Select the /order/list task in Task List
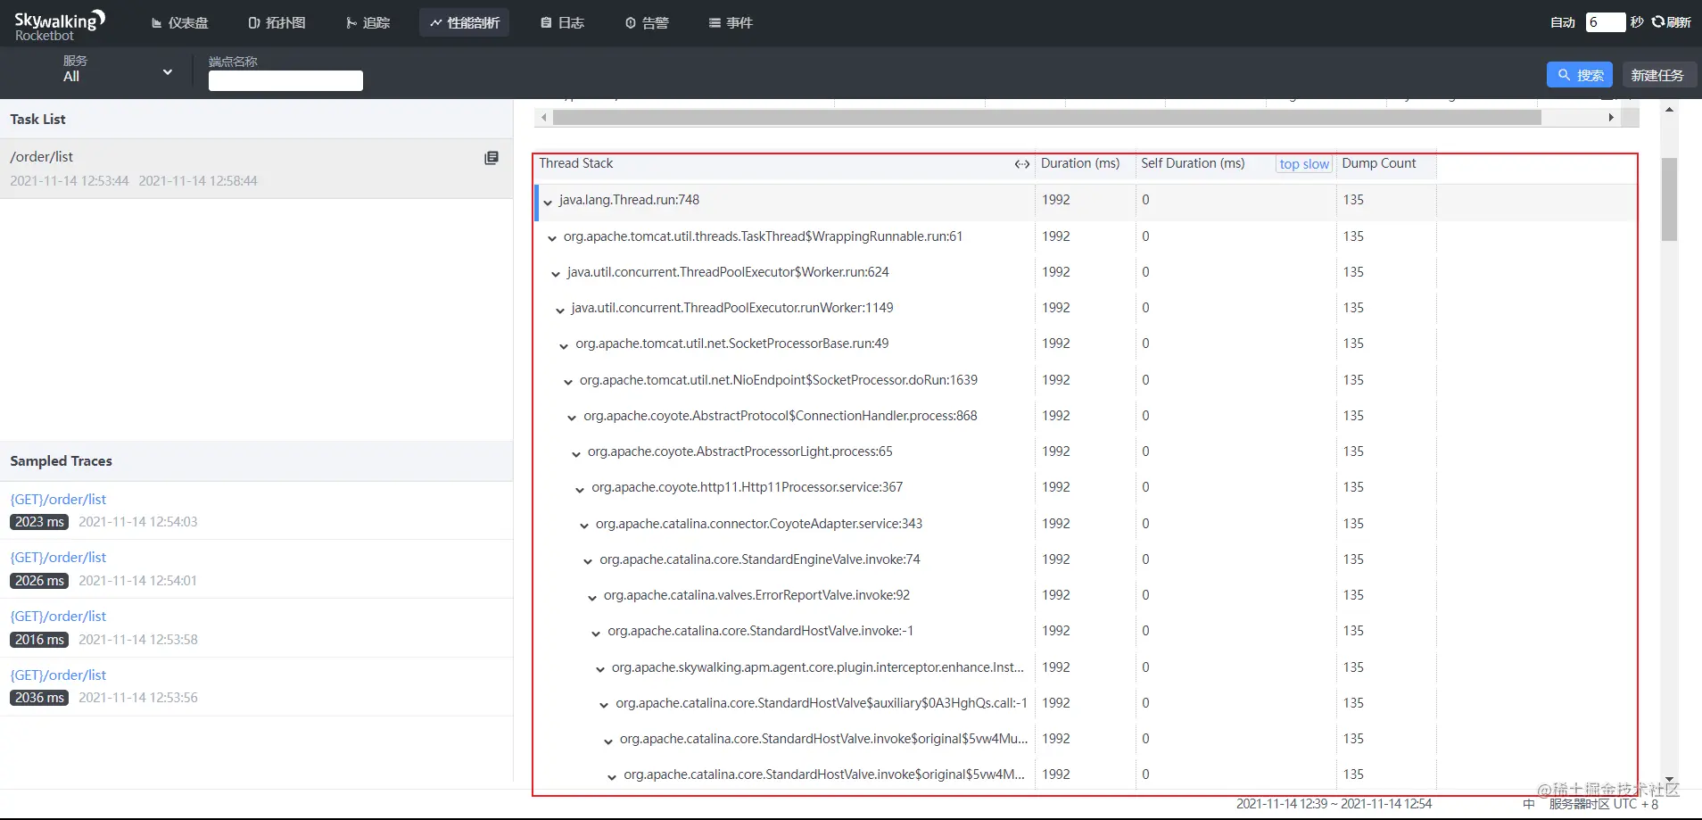This screenshot has height=820, width=1702. [256, 168]
